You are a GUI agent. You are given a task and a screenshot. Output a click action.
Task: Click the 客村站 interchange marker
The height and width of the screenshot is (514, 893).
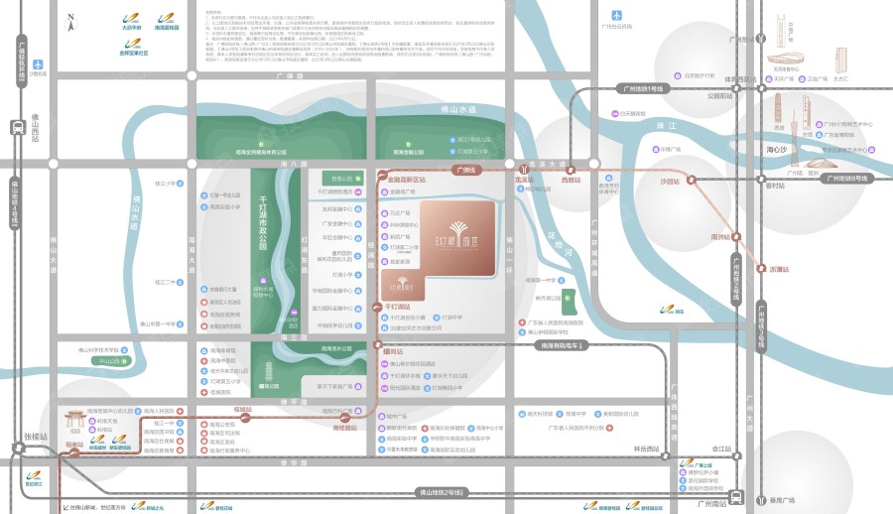coord(761,179)
